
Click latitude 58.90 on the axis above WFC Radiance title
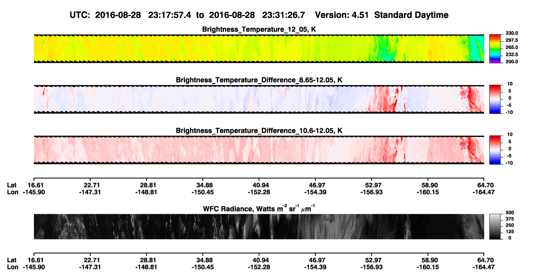tap(427, 185)
